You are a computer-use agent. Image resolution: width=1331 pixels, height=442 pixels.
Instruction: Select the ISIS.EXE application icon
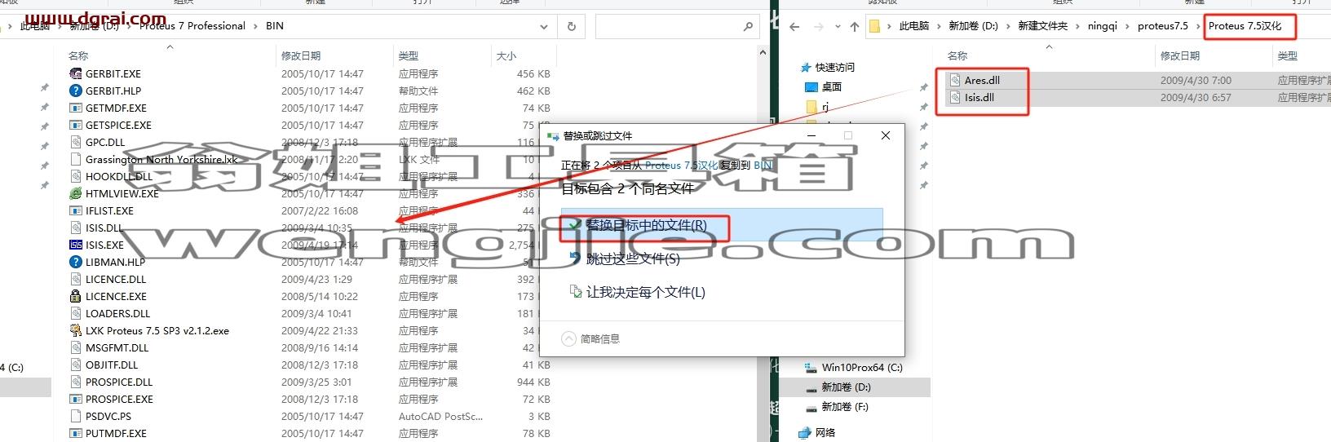point(76,245)
